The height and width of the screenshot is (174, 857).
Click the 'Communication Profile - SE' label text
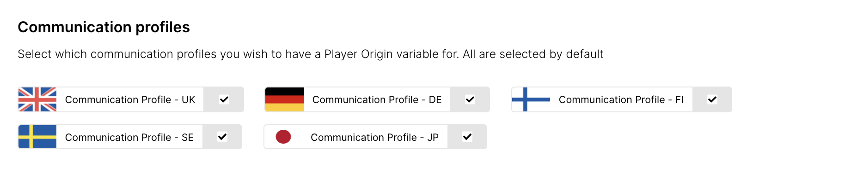point(129,138)
